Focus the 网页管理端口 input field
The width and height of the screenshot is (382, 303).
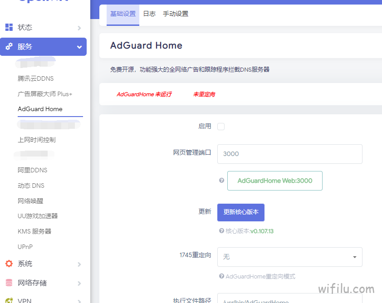[289, 154]
